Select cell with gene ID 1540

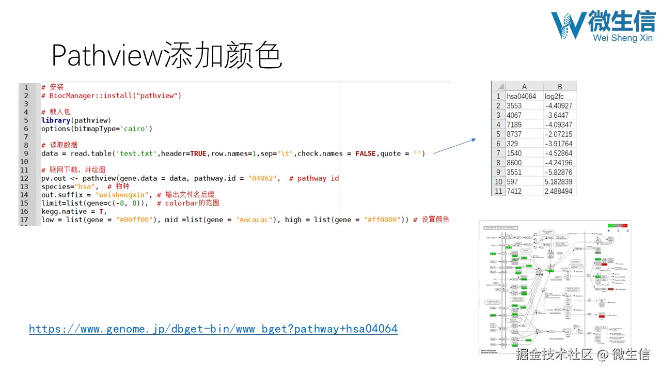click(524, 153)
